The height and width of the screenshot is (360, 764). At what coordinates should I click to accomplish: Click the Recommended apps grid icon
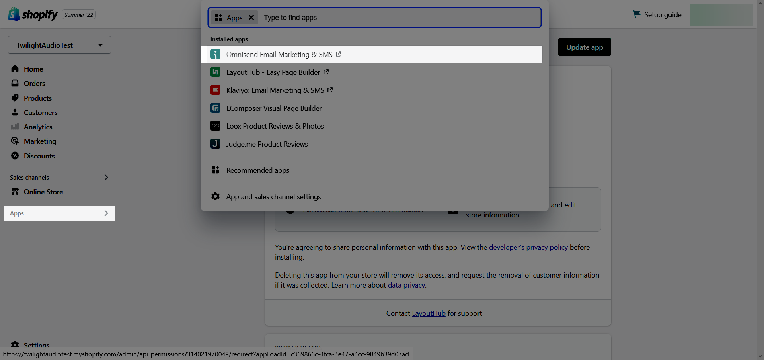(x=215, y=170)
